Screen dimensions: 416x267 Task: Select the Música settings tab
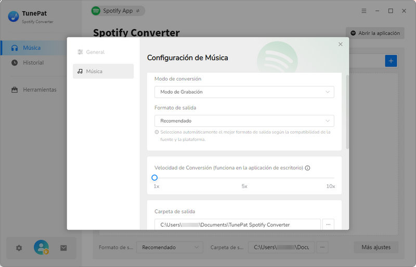(x=103, y=71)
